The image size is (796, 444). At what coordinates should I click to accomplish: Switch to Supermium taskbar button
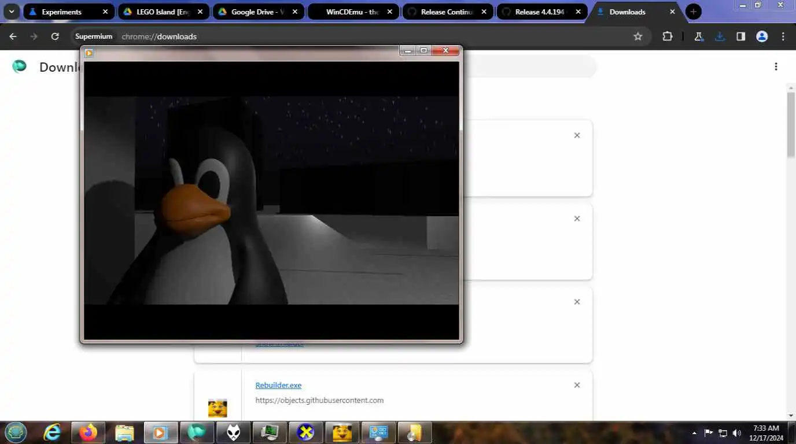(197, 432)
